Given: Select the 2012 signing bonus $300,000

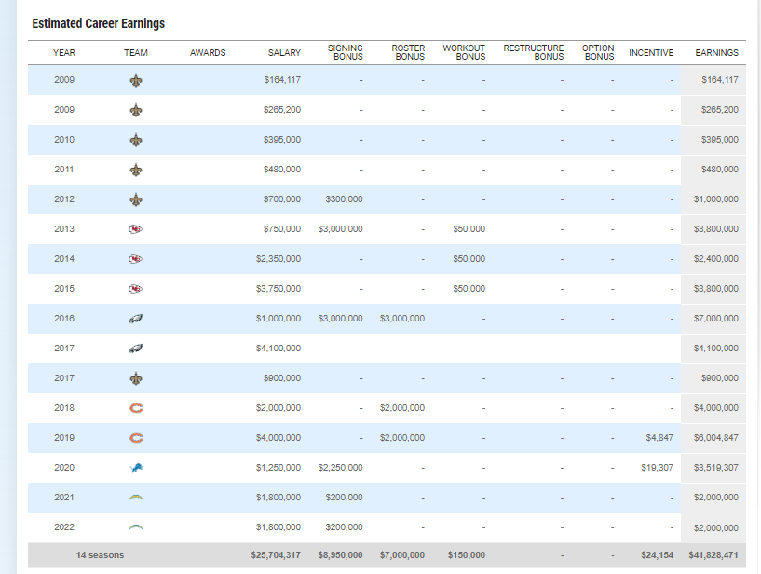Looking at the screenshot, I should [344, 199].
